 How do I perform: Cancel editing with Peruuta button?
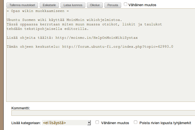[113, 5]
